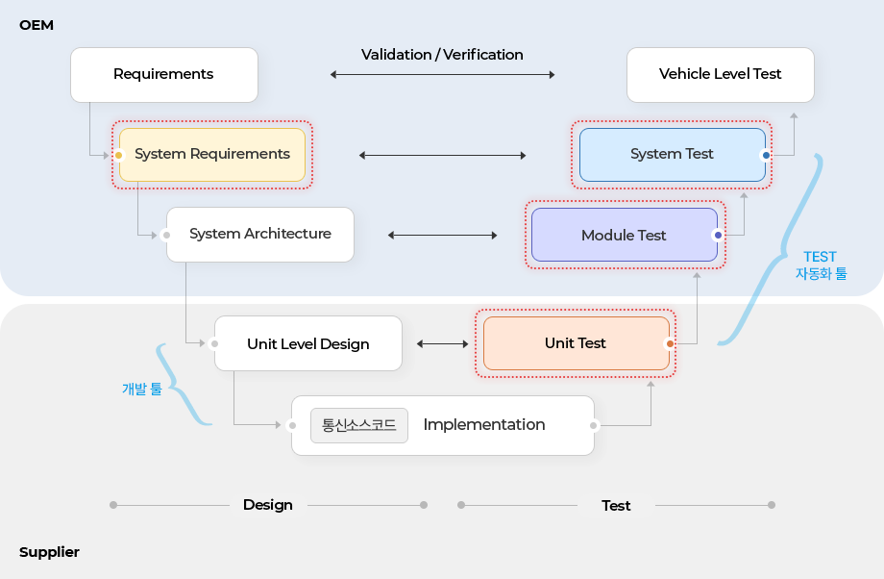The height and width of the screenshot is (579, 884).
Task: Select the Unit Level Design box
Action: pyautogui.click(x=308, y=343)
